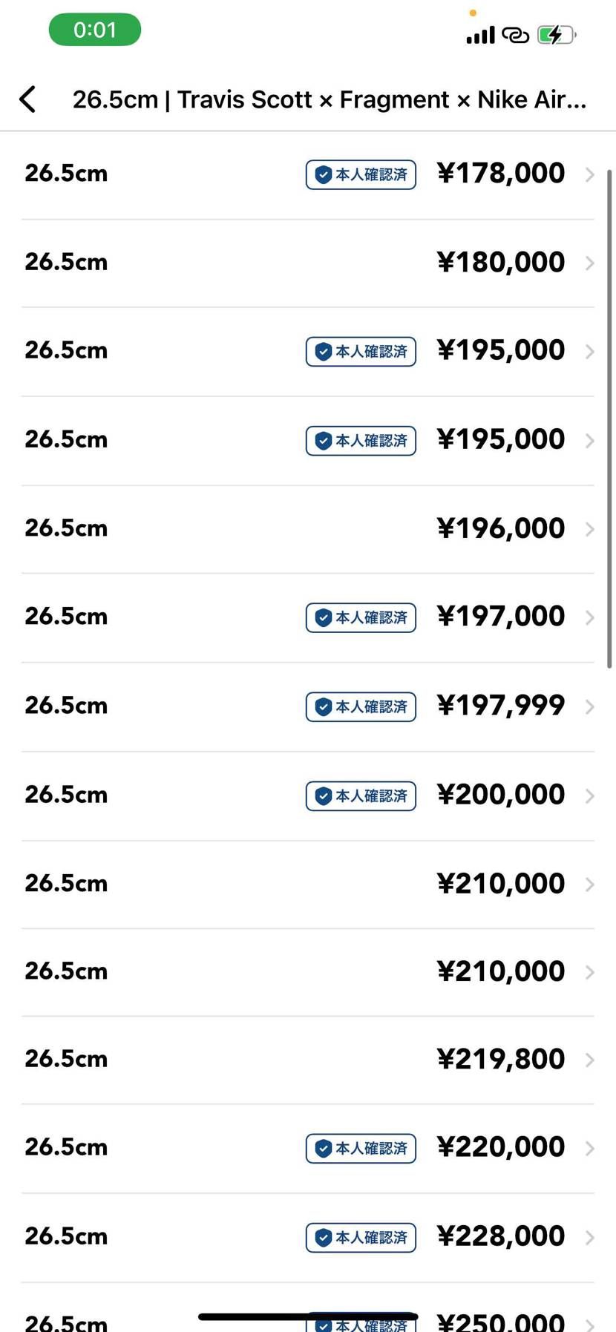Tap the back arrow in header
616x1332 pixels.
27,99
